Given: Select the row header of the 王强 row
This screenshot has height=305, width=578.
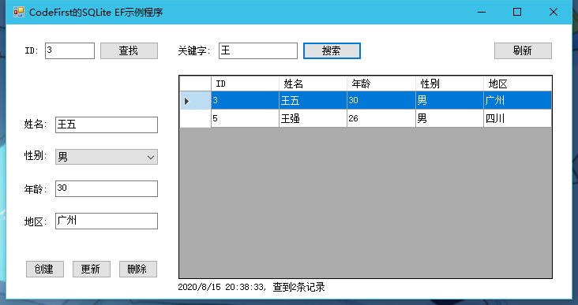Looking at the screenshot, I should coord(195,118).
